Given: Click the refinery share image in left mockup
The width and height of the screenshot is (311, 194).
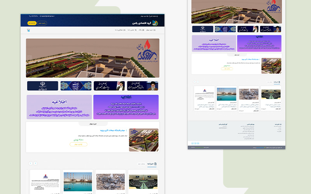Looking at the screenshot, I should tap(144, 140).
